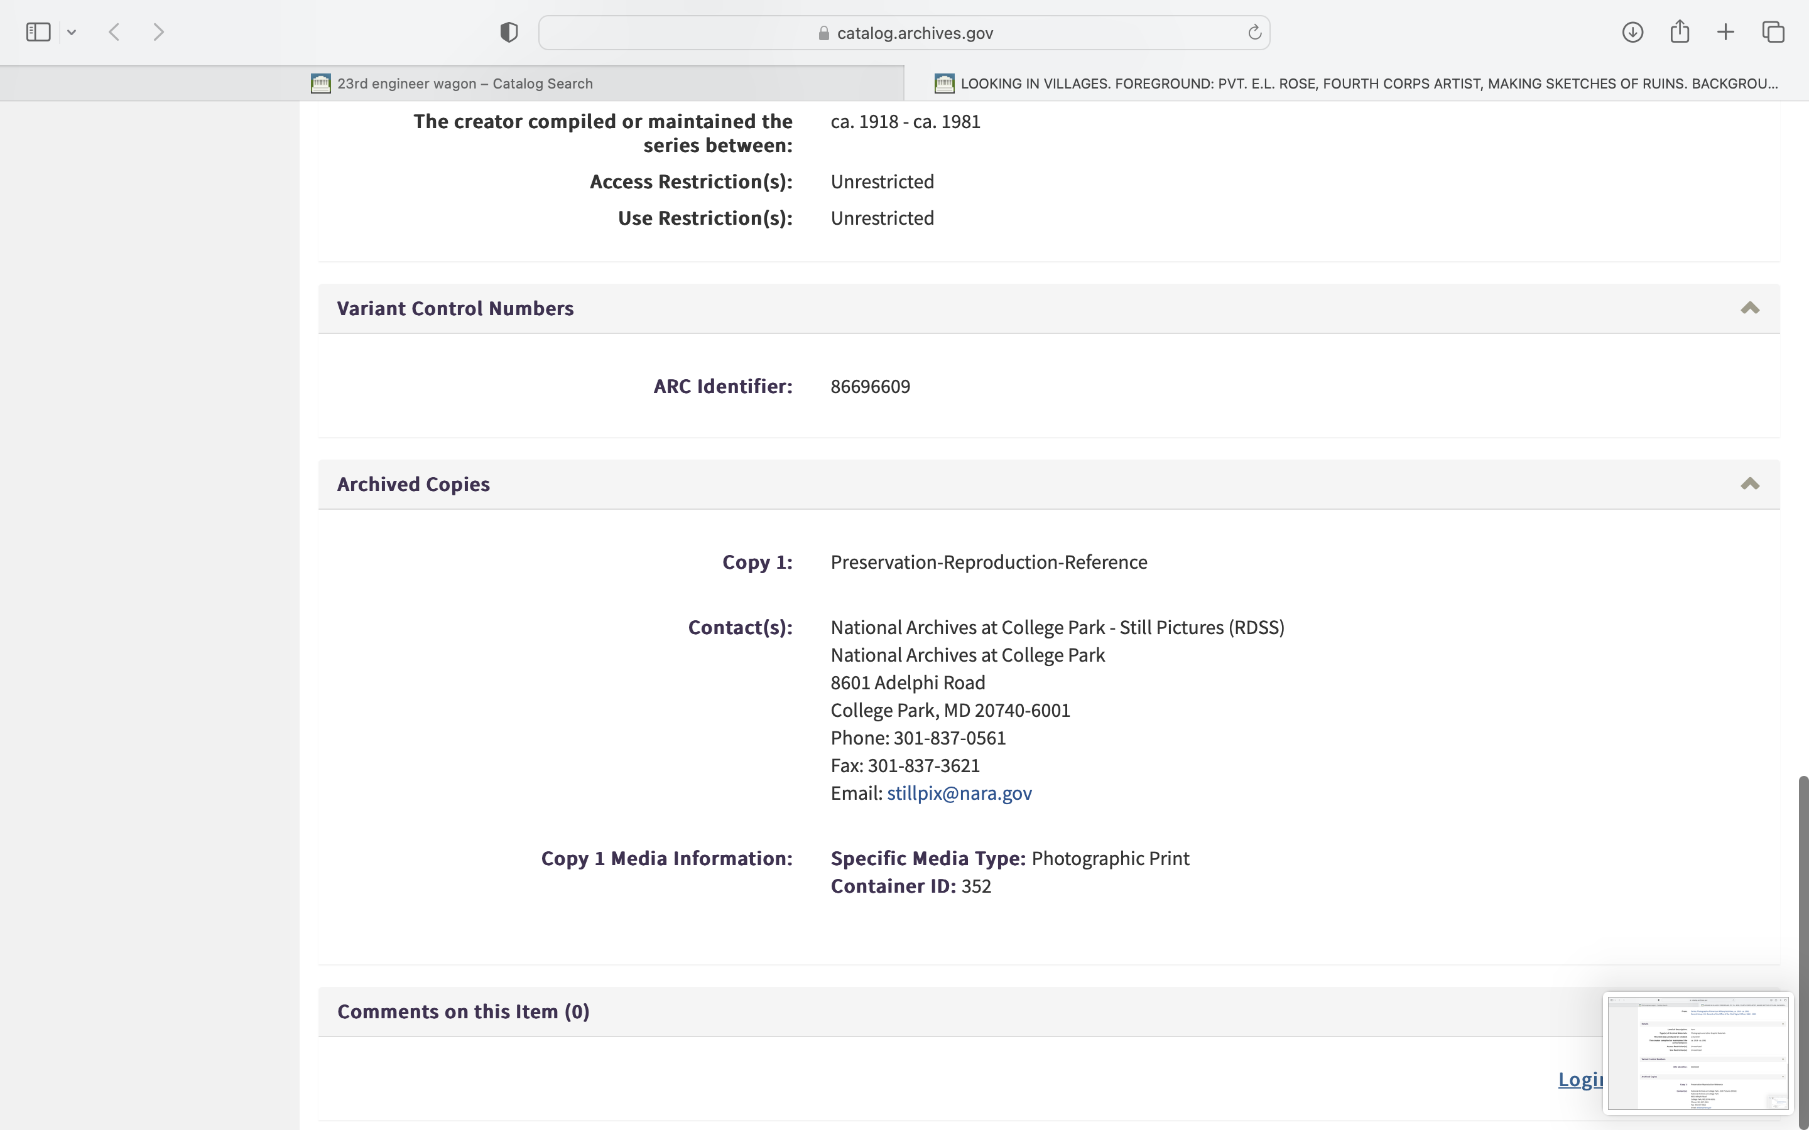Screen dimensions: 1809x1130
Task: Click the Share icon in toolbar
Action: pos(1680,31)
